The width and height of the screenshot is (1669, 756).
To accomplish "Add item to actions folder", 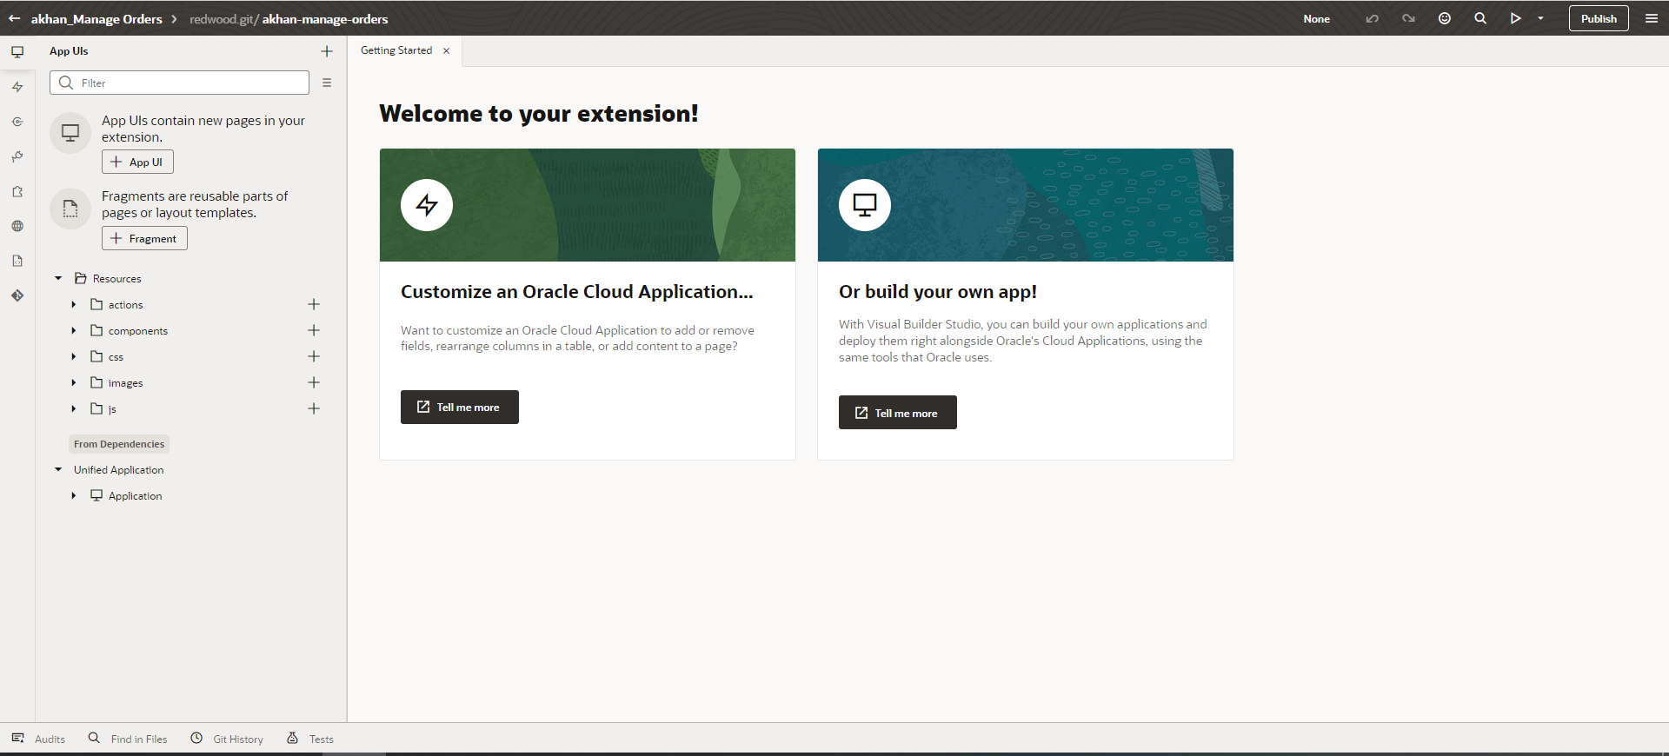I will click(314, 304).
